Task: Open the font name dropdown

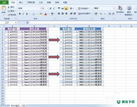Action: [x=40, y=9]
